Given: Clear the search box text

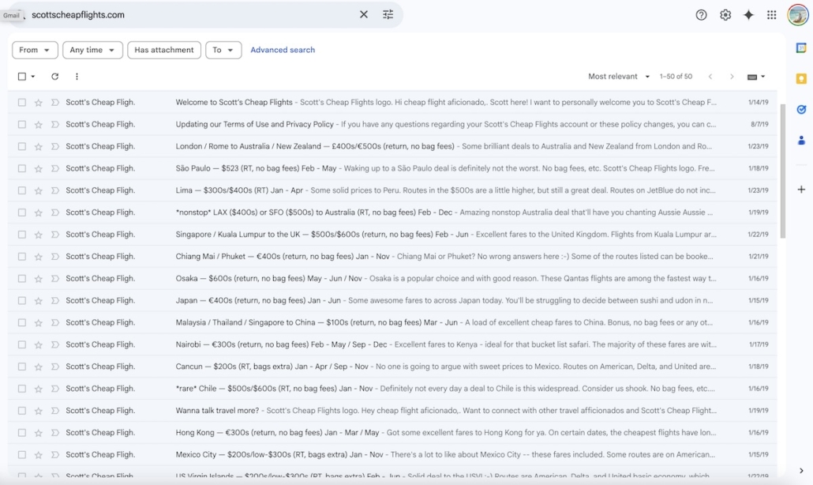Looking at the screenshot, I should [x=363, y=14].
